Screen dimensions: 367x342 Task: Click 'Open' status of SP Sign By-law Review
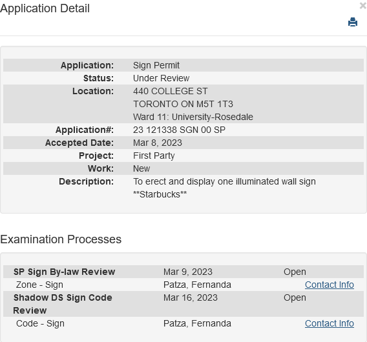[x=295, y=272]
